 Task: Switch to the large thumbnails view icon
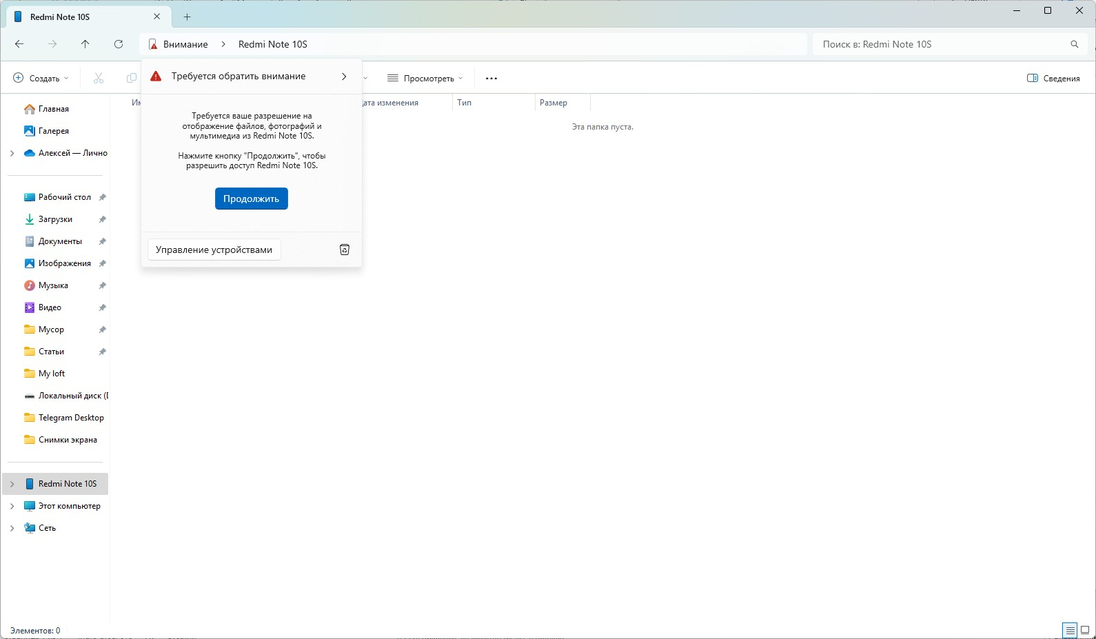(x=1085, y=630)
